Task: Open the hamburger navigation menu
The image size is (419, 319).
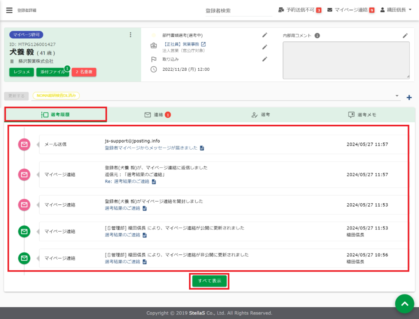Action: point(9,10)
